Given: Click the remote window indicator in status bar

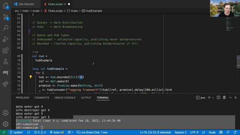Looking at the screenshot, I should [4, 132].
